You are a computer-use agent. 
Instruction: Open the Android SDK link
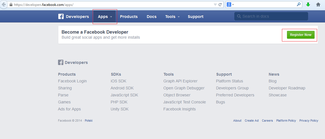[x=122, y=88]
